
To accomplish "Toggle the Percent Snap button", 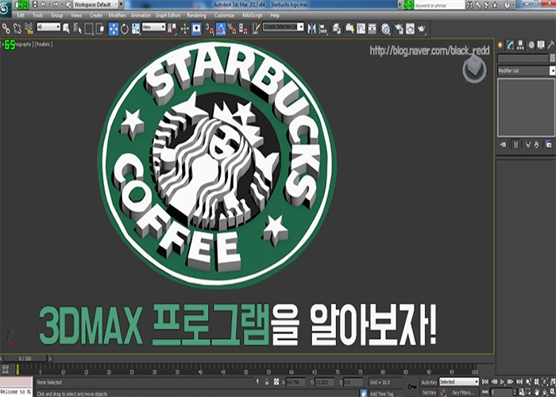I will (232, 29).
